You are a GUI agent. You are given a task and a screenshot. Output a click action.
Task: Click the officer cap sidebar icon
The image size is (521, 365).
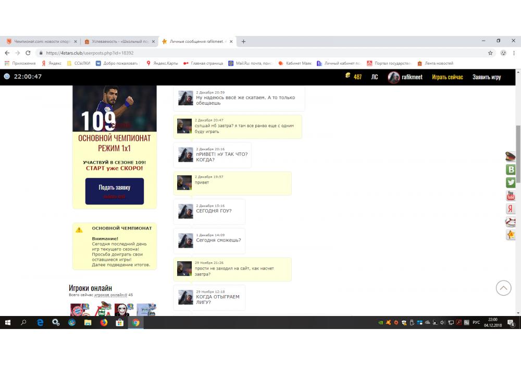[511, 156]
